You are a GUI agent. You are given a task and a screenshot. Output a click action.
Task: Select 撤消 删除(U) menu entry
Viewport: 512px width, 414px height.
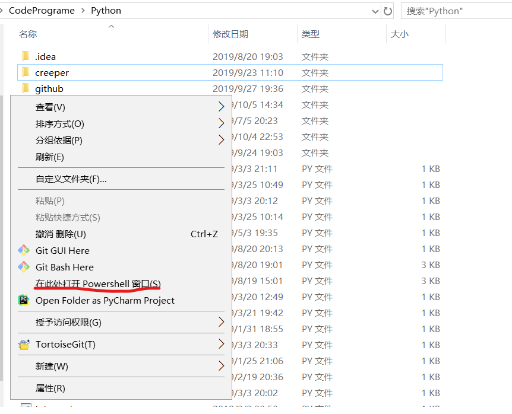121,234
